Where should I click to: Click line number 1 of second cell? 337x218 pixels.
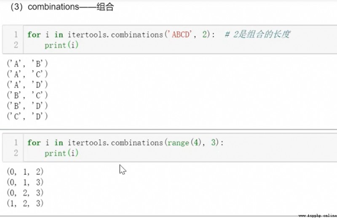pos(16,142)
